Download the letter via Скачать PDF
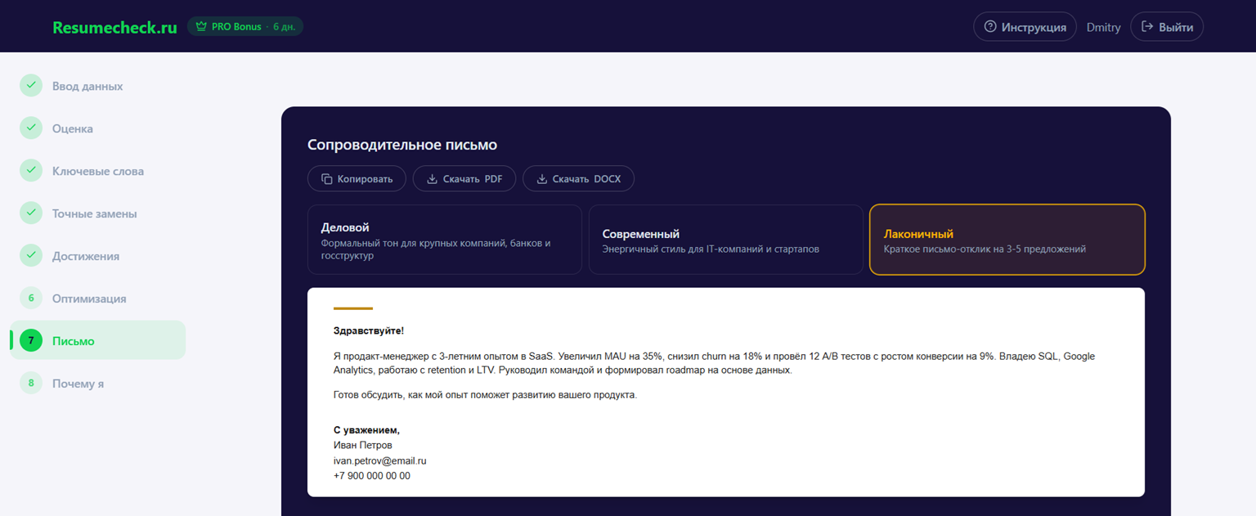 [x=464, y=179]
